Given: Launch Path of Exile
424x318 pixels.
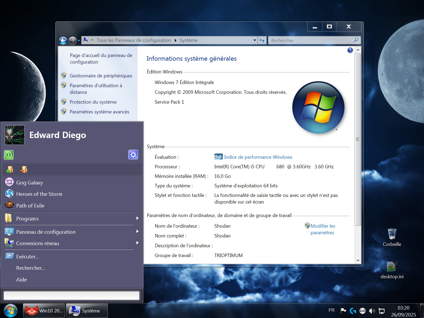Looking at the screenshot, I should [30, 205].
